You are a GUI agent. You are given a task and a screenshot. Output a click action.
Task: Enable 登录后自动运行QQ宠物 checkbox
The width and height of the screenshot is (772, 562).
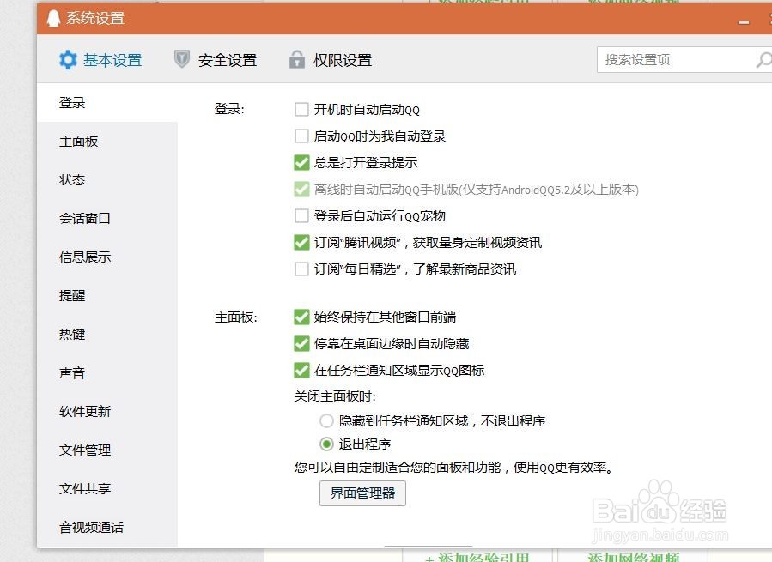[301, 215]
